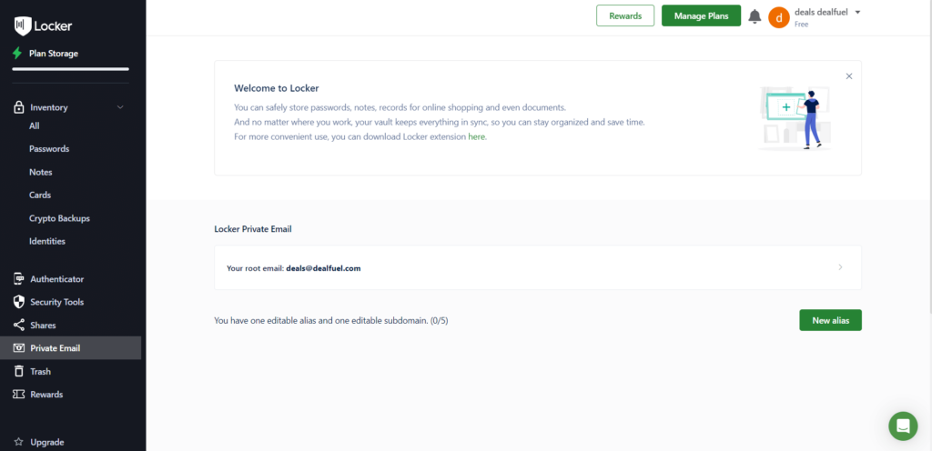Select Crypto Backups in sidebar
The image size is (932, 451).
(x=59, y=218)
